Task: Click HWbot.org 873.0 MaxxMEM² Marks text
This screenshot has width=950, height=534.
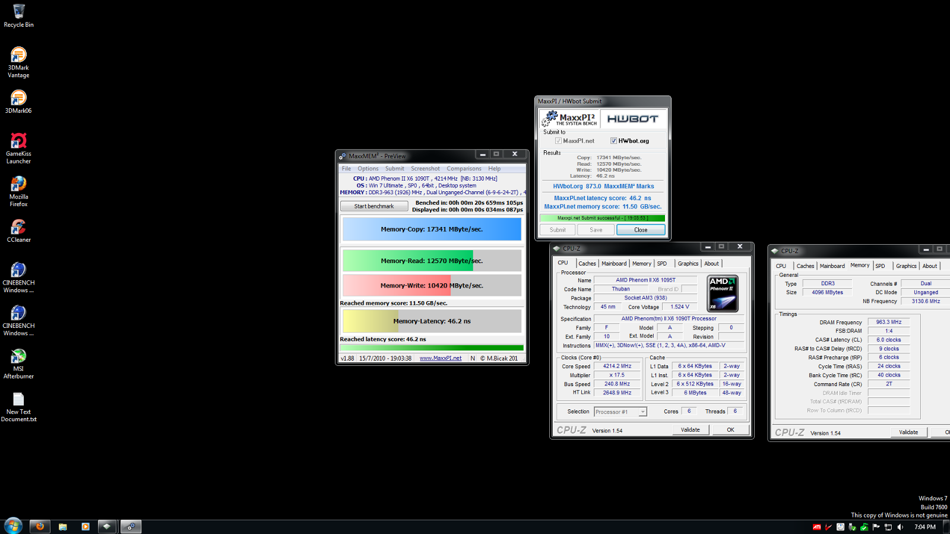Action: pos(603,186)
